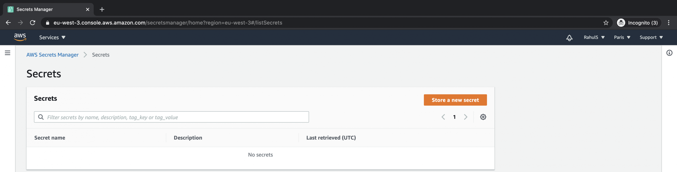Open the secrets table preferences gear icon
Viewport: 677px width, 172px height.
483,117
